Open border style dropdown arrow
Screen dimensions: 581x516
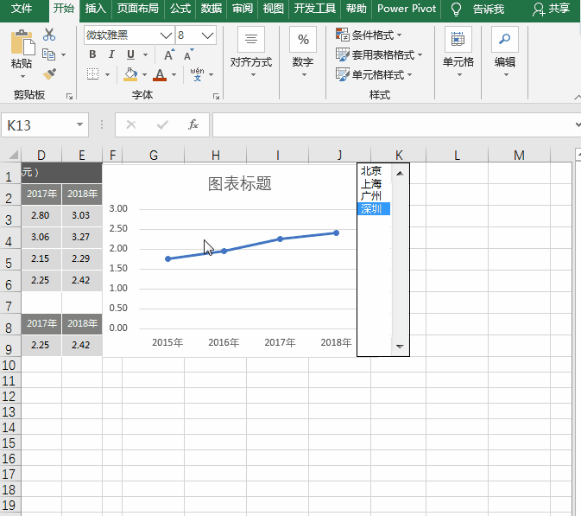[107, 74]
